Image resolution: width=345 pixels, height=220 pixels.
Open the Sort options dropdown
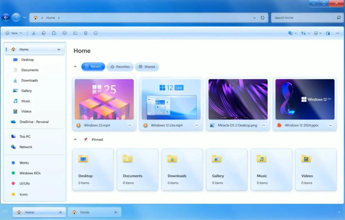pyautogui.click(x=305, y=33)
